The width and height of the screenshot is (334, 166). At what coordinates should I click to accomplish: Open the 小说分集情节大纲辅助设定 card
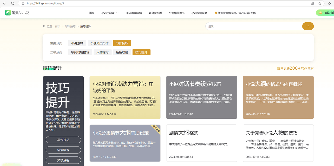[x=125, y=143]
